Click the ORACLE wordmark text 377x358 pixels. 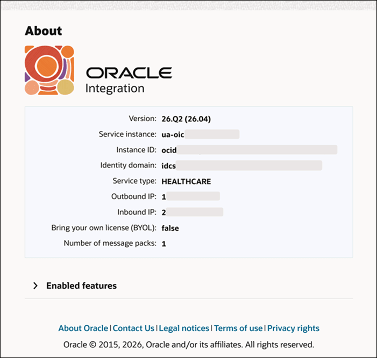tap(129, 73)
